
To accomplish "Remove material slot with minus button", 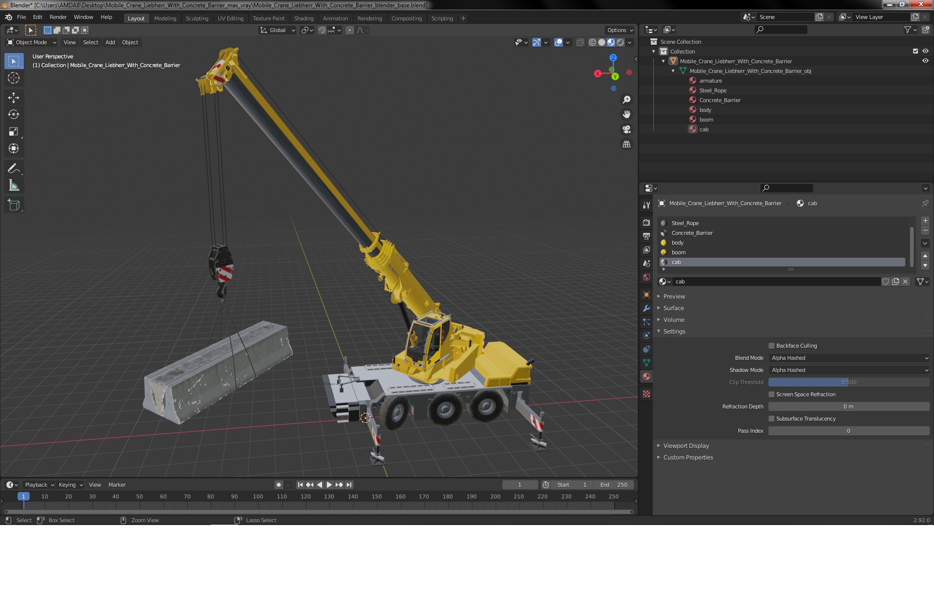I will coord(925,230).
